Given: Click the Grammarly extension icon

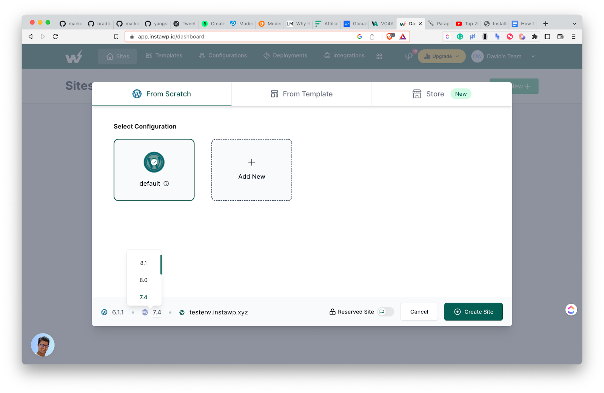Looking at the screenshot, I should pos(460,37).
